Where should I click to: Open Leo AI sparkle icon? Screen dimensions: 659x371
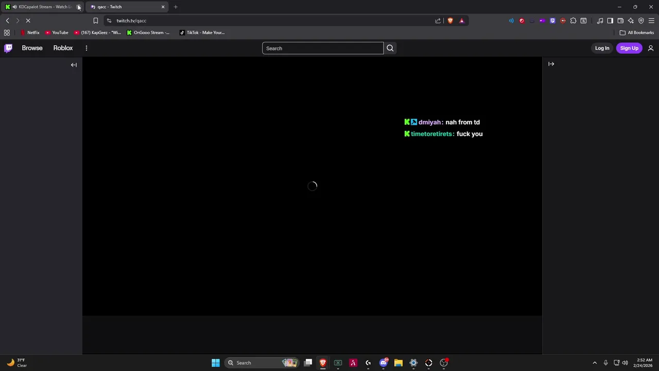click(631, 21)
